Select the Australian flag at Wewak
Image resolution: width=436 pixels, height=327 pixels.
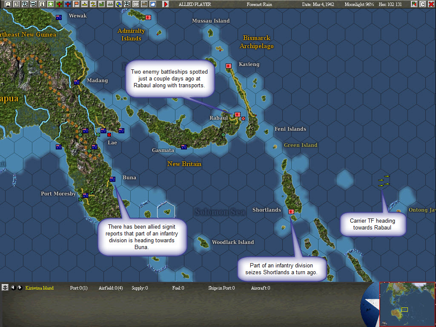tap(59, 17)
